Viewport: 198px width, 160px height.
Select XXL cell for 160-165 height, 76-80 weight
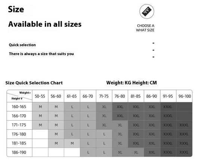pos(120,107)
